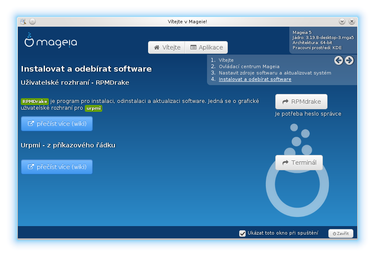This screenshot has width=375, height=257.
Task: Close the Vítejte v Mageie window
Action: [x=352, y=22]
